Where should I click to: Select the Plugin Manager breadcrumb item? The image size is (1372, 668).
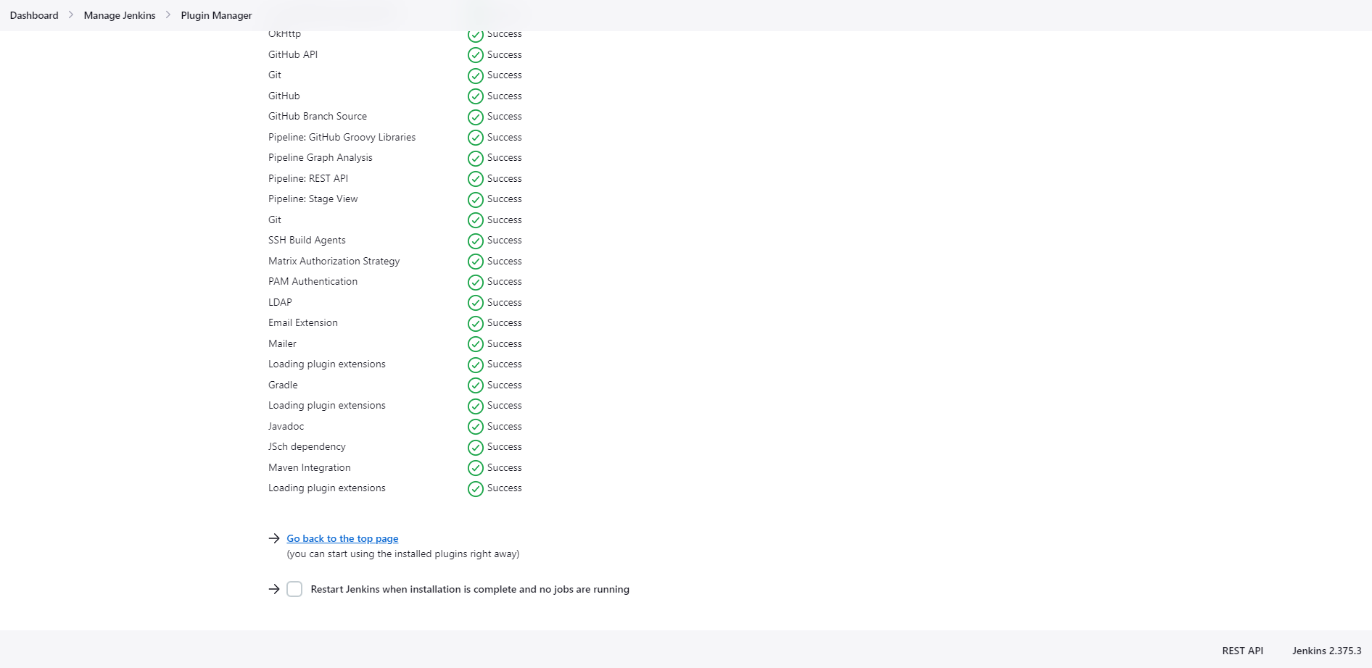pyautogui.click(x=215, y=14)
